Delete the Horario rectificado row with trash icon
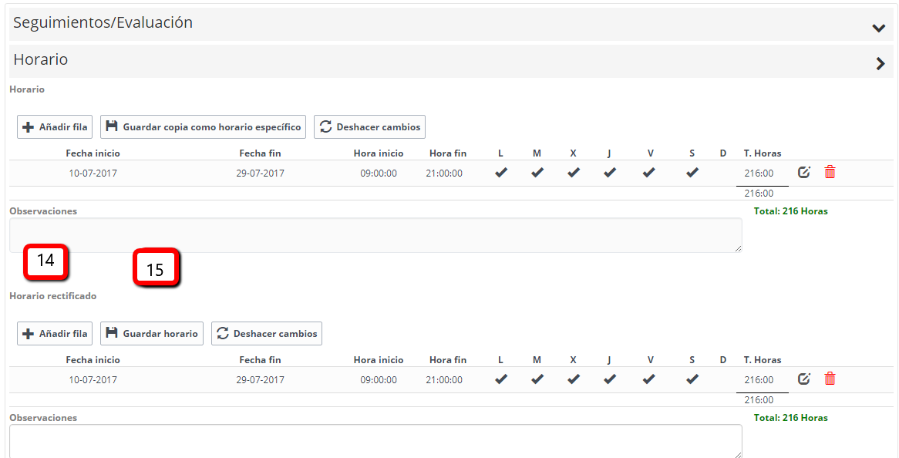The height and width of the screenshot is (458, 899). point(830,379)
